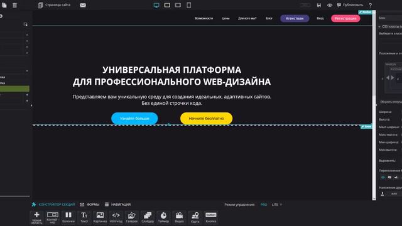Collapse the CSS классы section
This screenshot has width=402, height=226.
[x=379, y=26]
